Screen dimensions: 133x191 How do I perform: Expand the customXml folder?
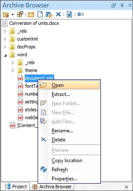tap(5, 39)
